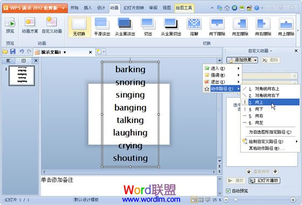Open dropdown next to new document icon
The height and width of the screenshot is (205, 302).
click(104, 52)
